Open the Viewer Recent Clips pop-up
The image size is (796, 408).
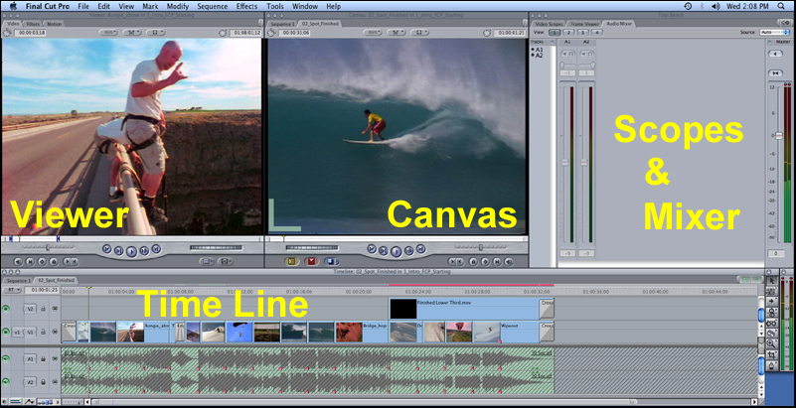tap(207, 261)
